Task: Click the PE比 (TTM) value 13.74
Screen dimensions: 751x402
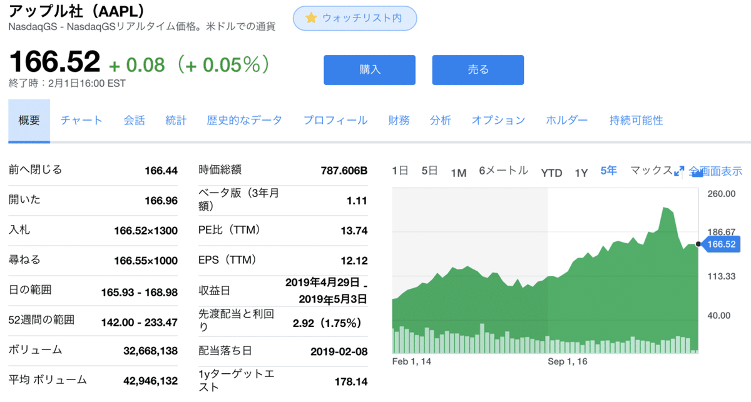Action: tap(353, 231)
